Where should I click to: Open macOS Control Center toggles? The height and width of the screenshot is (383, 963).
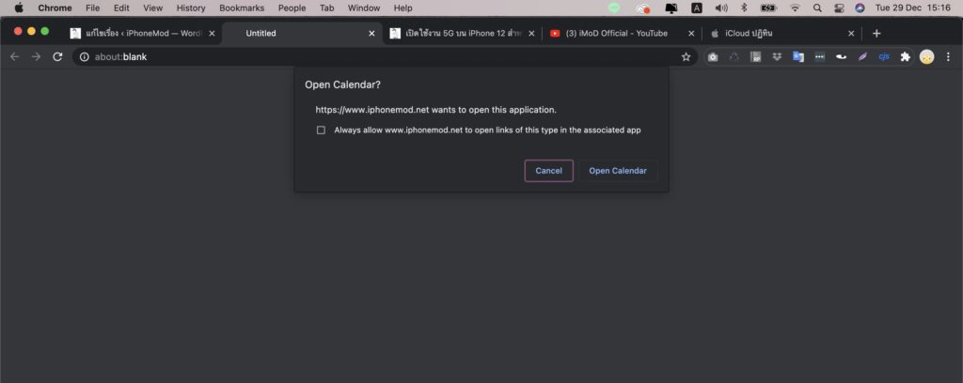(837, 8)
